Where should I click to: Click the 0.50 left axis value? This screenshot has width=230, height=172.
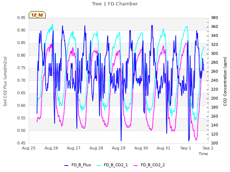pyautogui.click(x=22, y=130)
